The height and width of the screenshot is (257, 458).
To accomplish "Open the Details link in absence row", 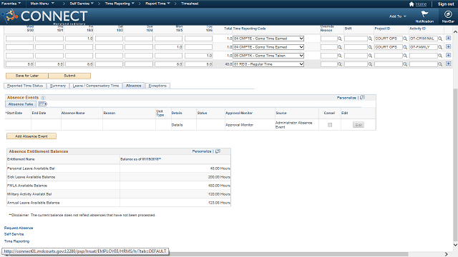I will 177,125.
